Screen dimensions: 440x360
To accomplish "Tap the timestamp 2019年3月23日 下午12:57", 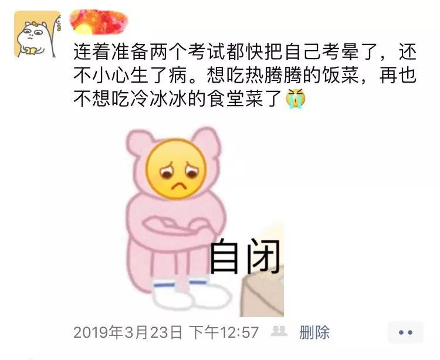I will (166, 332).
